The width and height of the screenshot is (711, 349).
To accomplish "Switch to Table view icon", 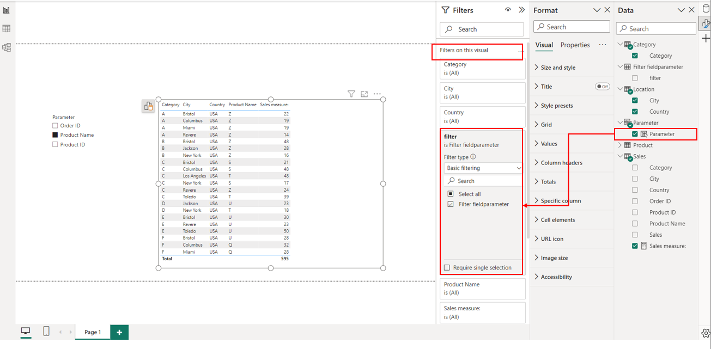I will click(7, 29).
